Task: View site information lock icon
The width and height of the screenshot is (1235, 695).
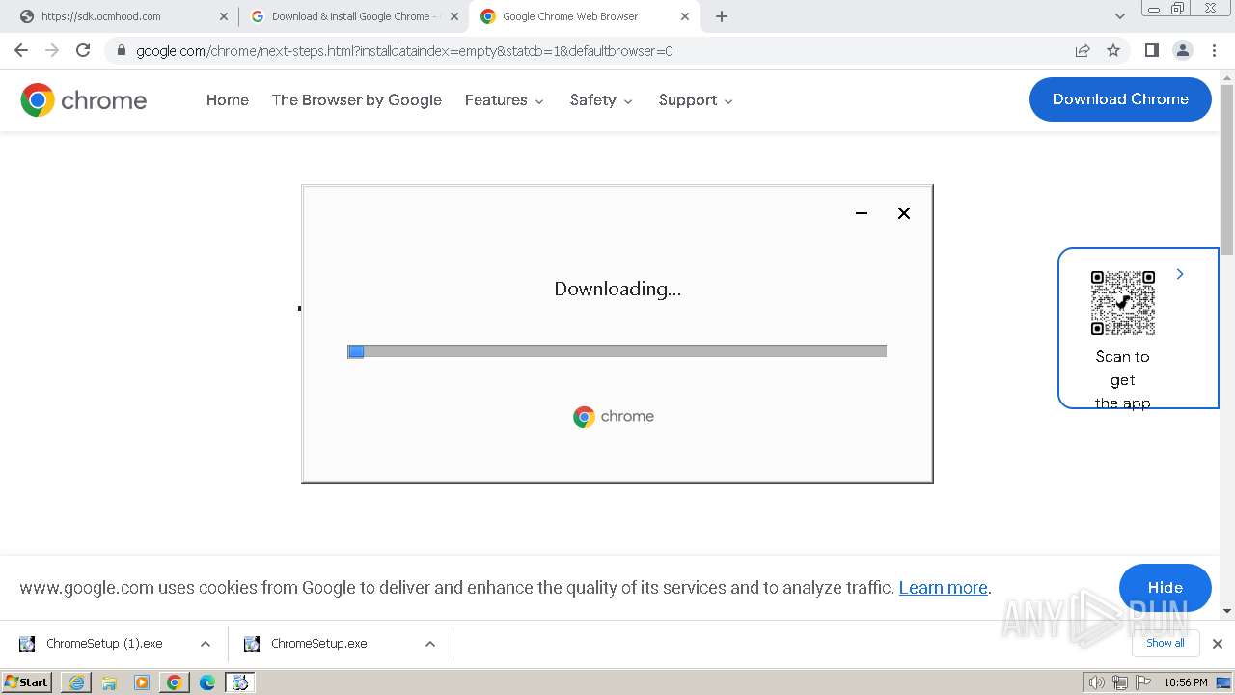Action: [x=121, y=50]
